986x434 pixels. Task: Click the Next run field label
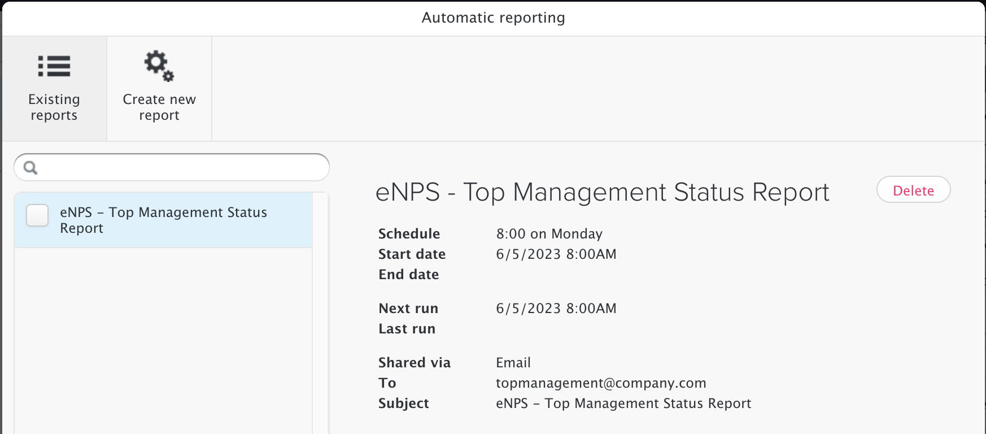click(x=408, y=309)
